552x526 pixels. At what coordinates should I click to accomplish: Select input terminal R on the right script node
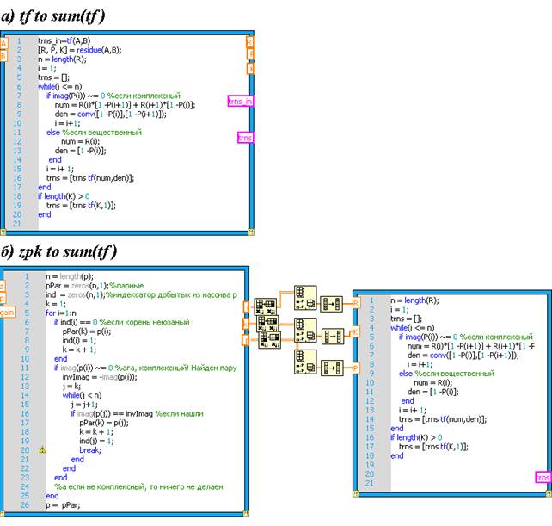click(356, 302)
